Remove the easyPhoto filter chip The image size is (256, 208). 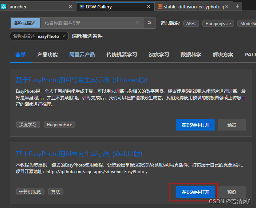click(64, 36)
